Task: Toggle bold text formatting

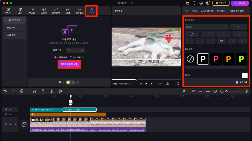Action: point(192,34)
